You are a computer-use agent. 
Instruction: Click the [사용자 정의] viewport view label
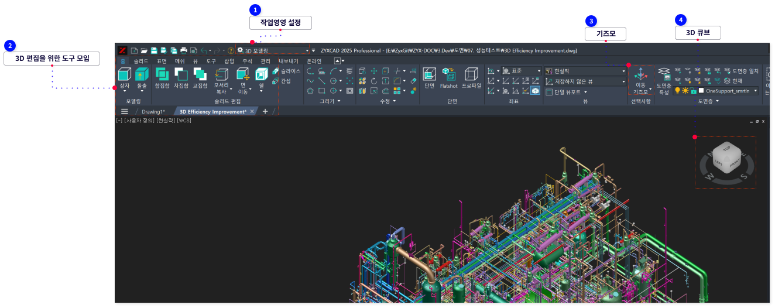(x=139, y=121)
